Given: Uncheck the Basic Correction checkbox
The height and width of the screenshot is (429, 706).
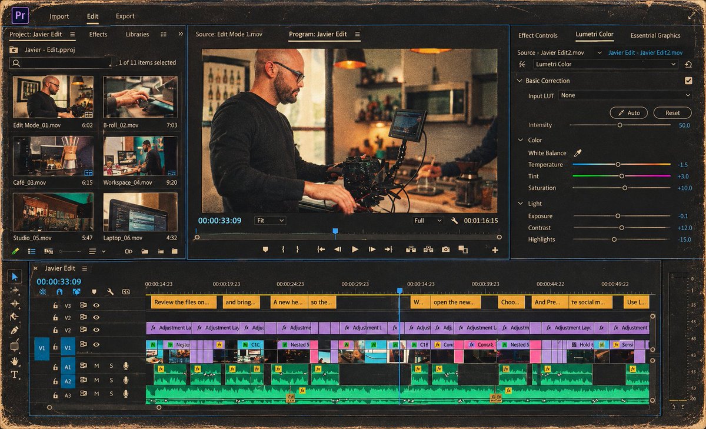Looking at the screenshot, I should pos(688,81).
